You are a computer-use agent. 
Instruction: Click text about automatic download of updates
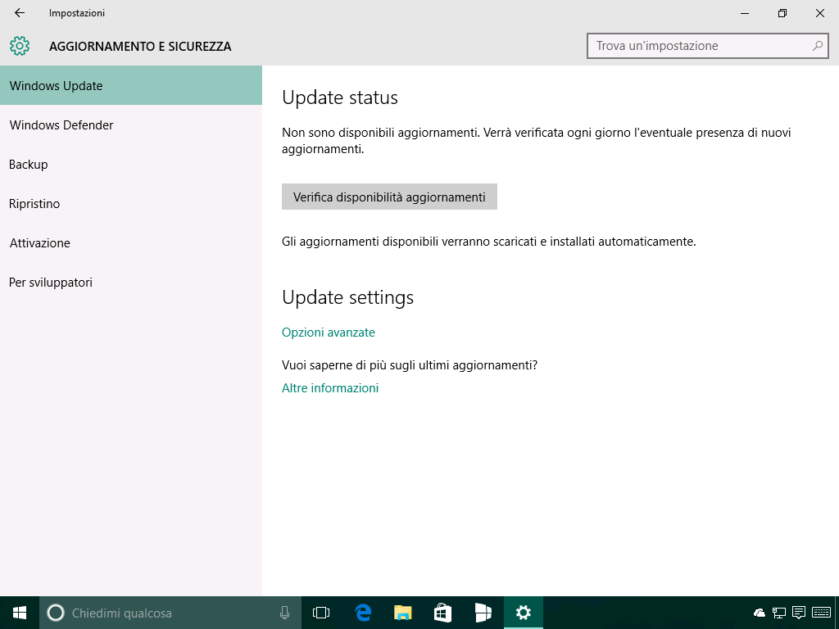[488, 242]
